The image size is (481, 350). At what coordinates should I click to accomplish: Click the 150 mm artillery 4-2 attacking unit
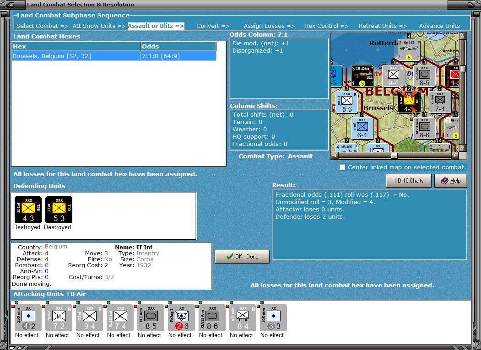28,318
